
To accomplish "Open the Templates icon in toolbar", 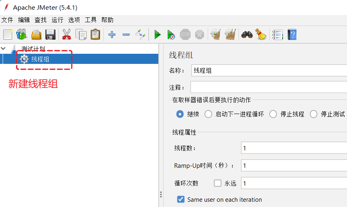I will [22, 35].
